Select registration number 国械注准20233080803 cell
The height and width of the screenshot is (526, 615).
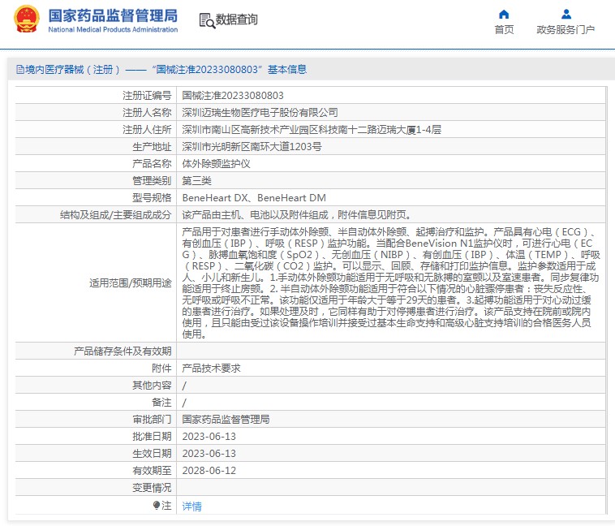pyautogui.click(x=233, y=96)
